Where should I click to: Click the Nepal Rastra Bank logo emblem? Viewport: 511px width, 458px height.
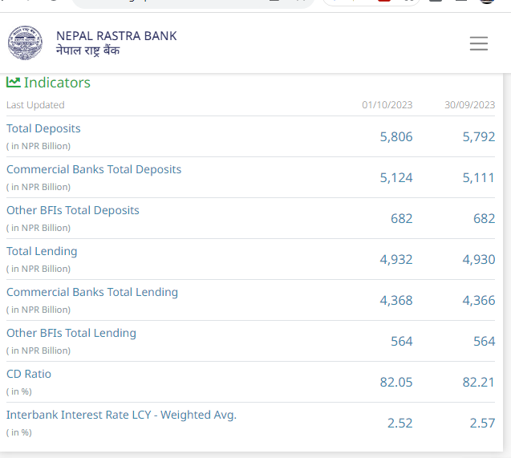point(25,43)
